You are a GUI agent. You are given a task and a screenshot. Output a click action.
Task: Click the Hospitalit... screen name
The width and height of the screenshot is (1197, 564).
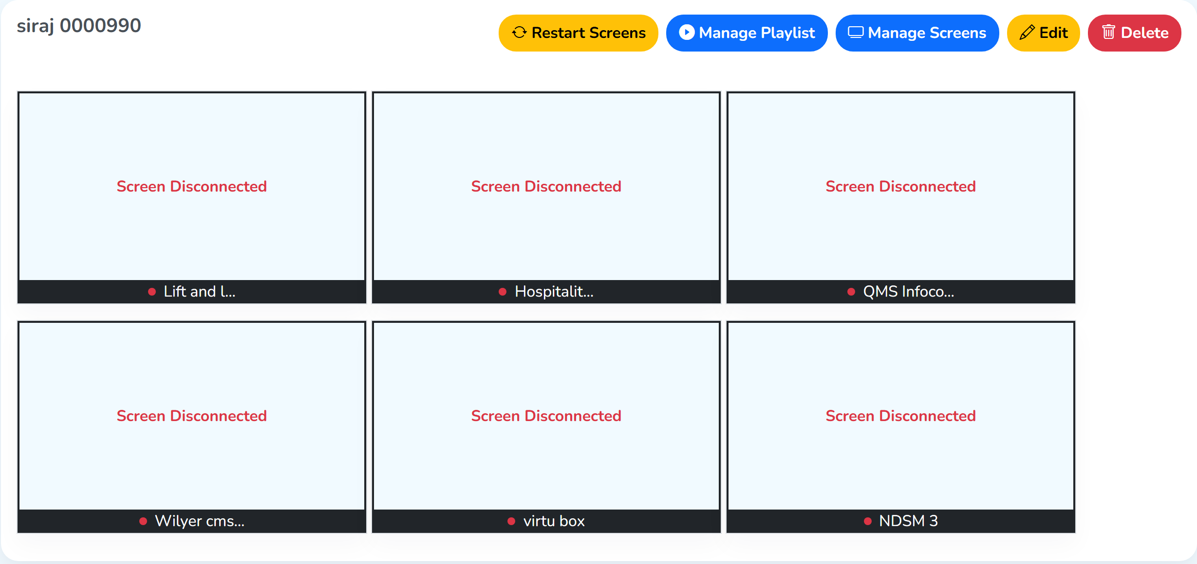(x=554, y=291)
